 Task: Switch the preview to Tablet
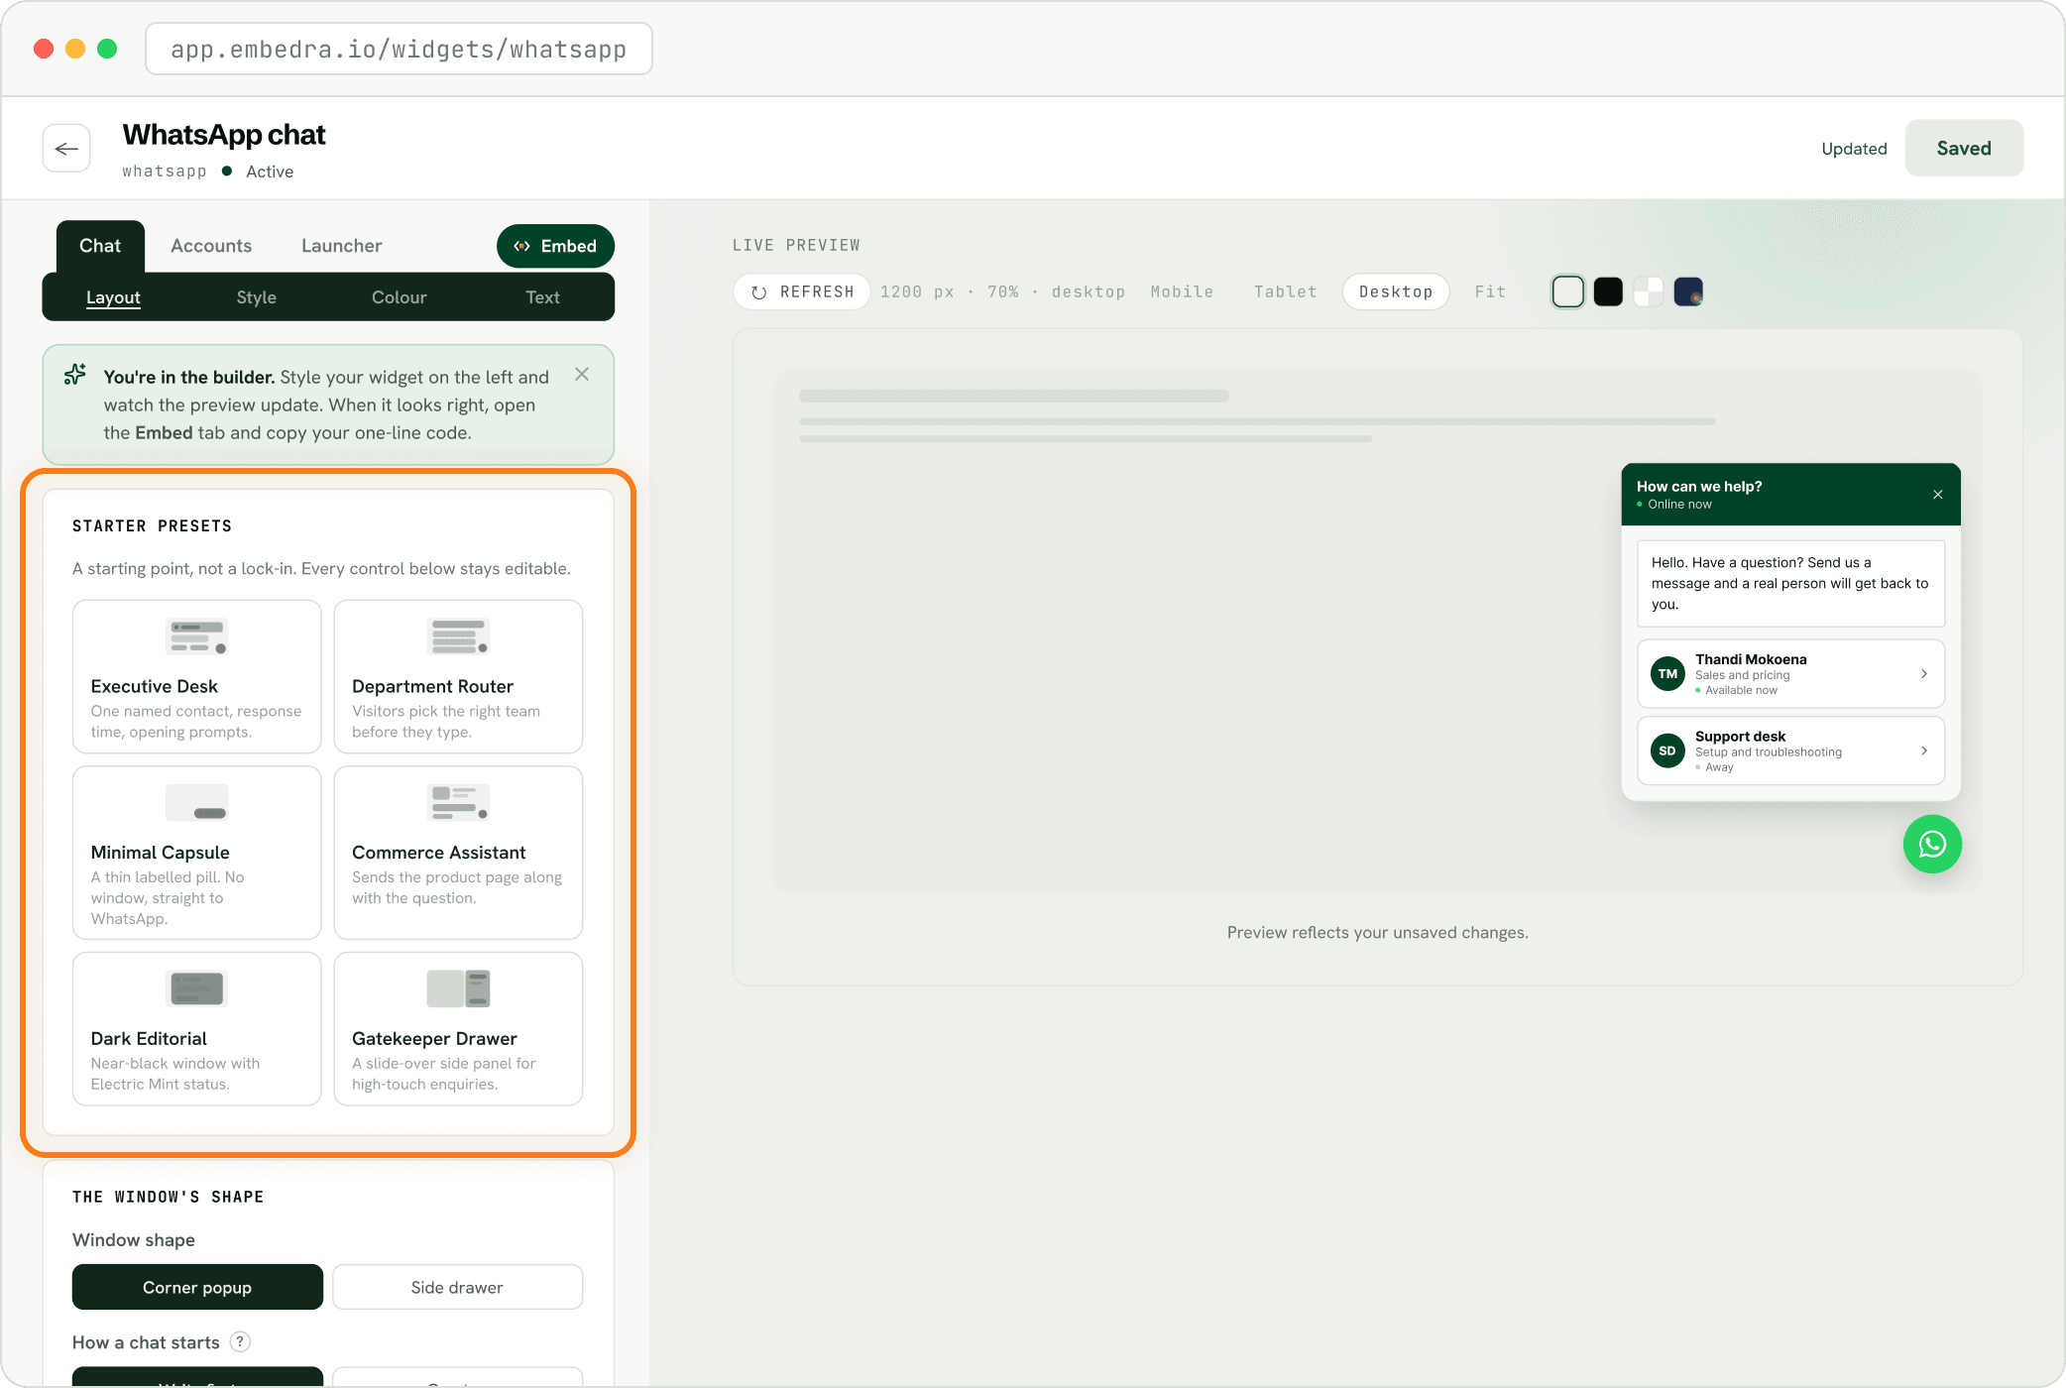(x=1286, y=291)
